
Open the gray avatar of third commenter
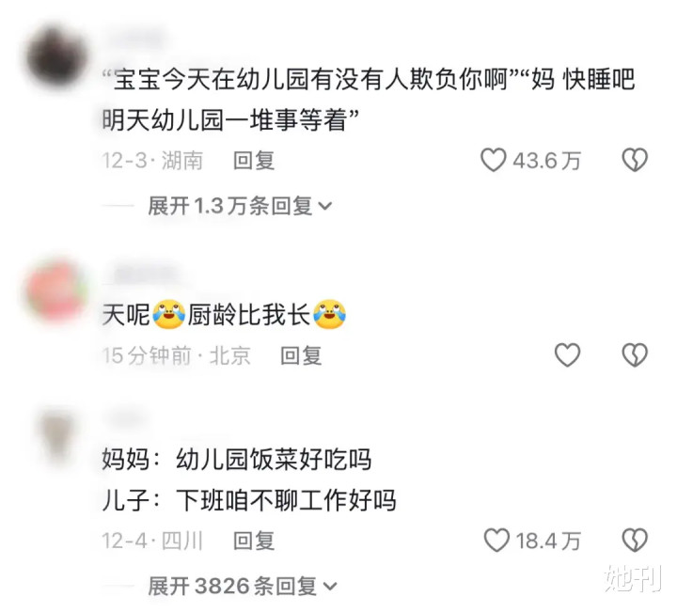coord(56,437)
